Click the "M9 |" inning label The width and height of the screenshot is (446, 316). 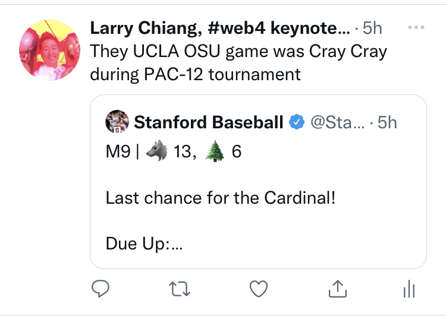(x=122, y=153)
